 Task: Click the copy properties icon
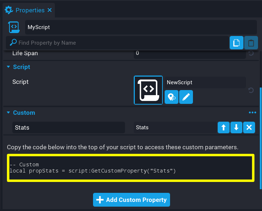[x=237, y=43]
